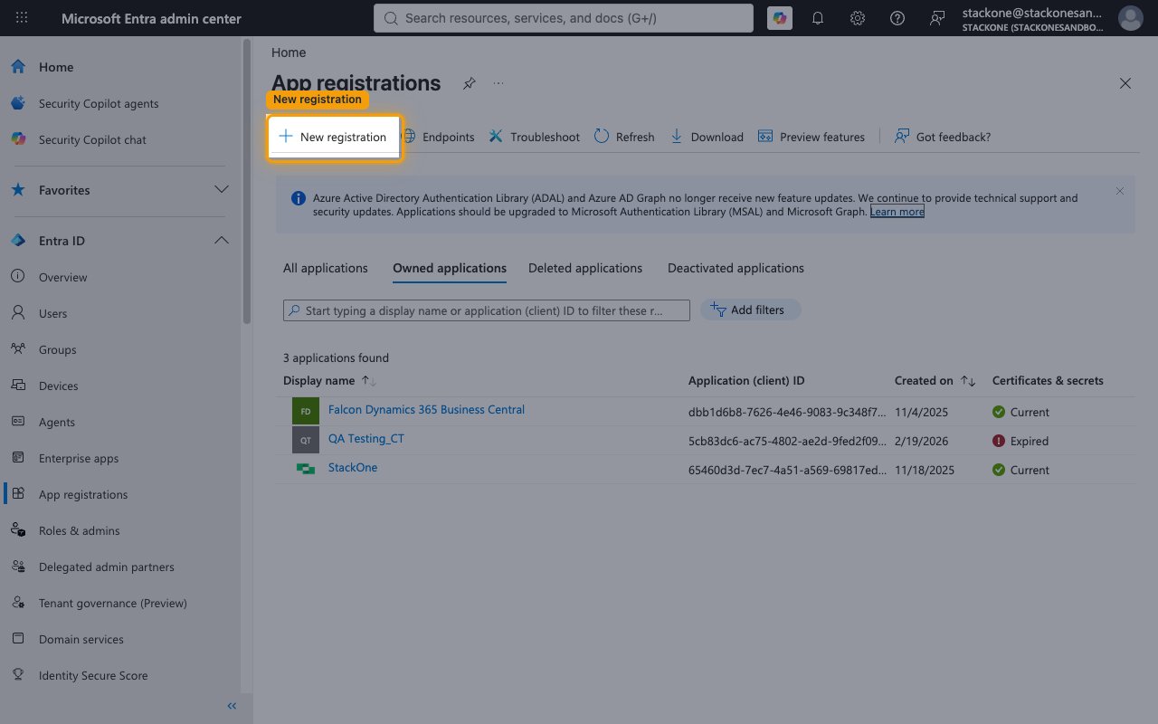Screen dimensions: 1158x724
Task: Click the QT app icon
Action: (x=306, y=440)
